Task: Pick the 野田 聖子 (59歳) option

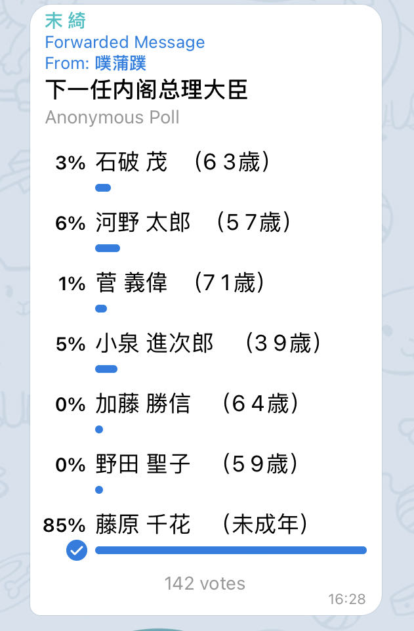Action: point(197,464)
